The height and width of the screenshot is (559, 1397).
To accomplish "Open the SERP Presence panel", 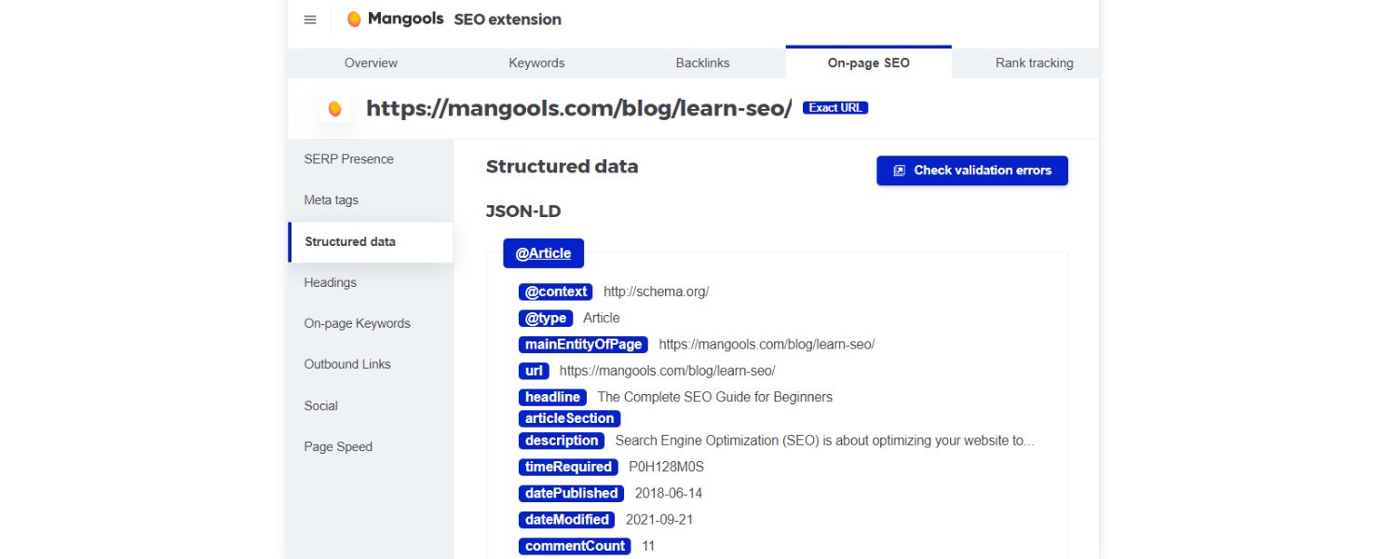I will 348,158.
